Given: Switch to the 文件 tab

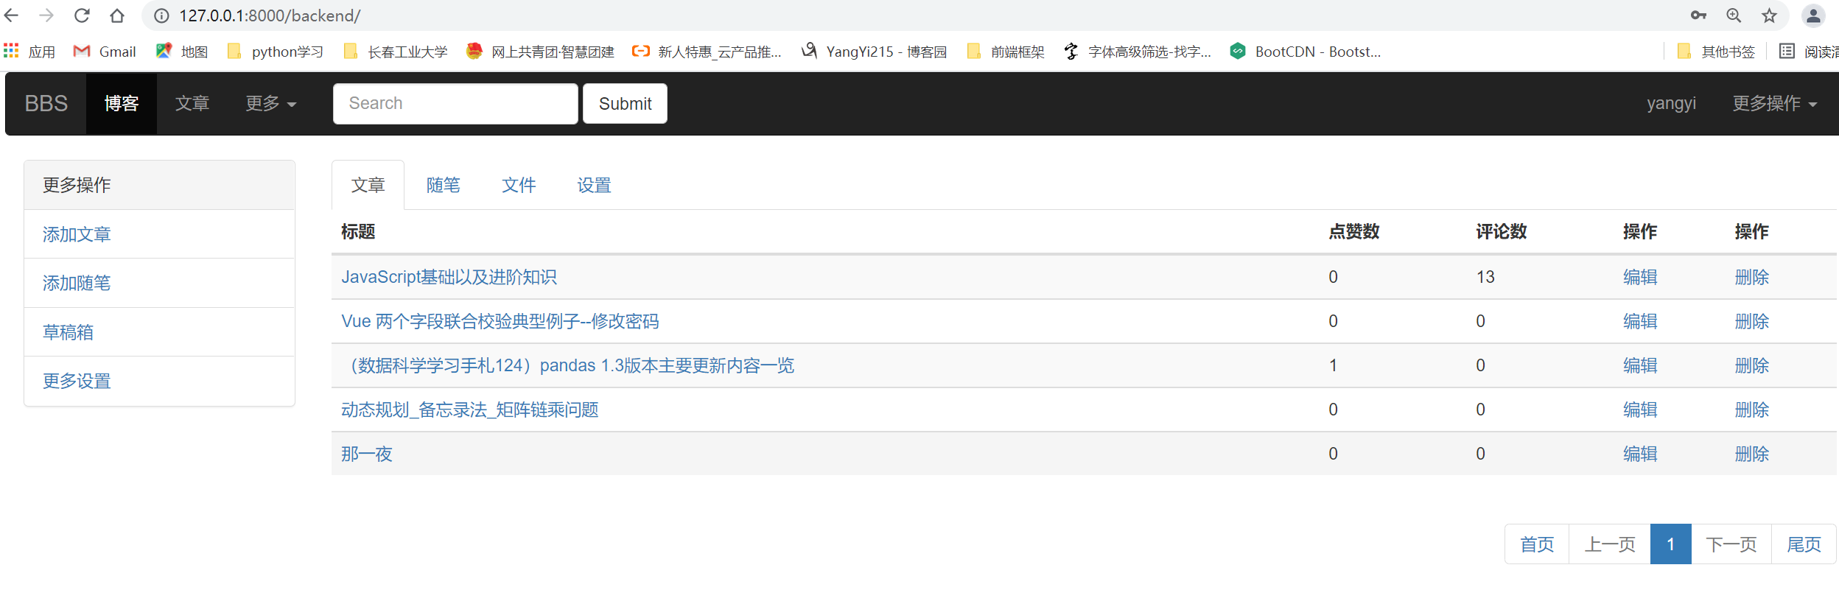Looking at the screenshot, I should tap(519, 185).
